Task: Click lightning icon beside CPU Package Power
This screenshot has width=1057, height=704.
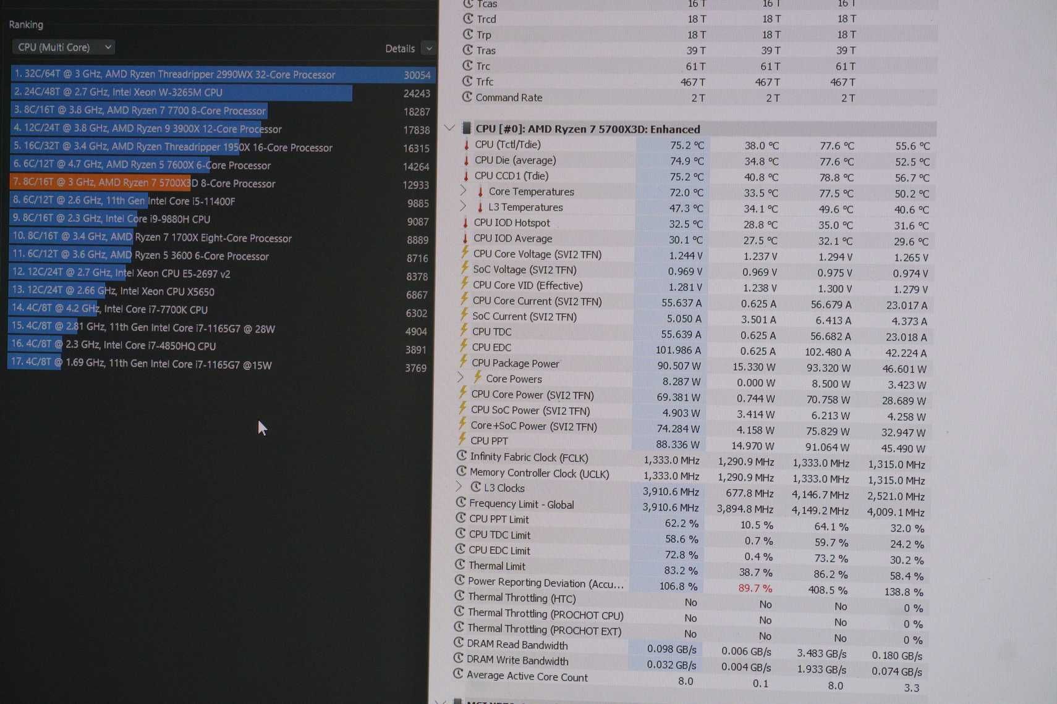Action: (x=463, y=361)
